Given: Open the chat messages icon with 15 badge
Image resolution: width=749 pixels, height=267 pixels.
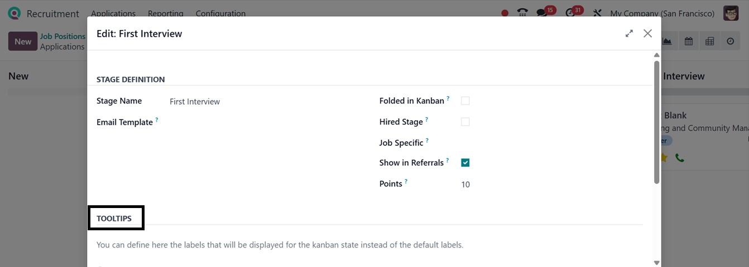Looking at the screenshot, I should tap(541, 13).
